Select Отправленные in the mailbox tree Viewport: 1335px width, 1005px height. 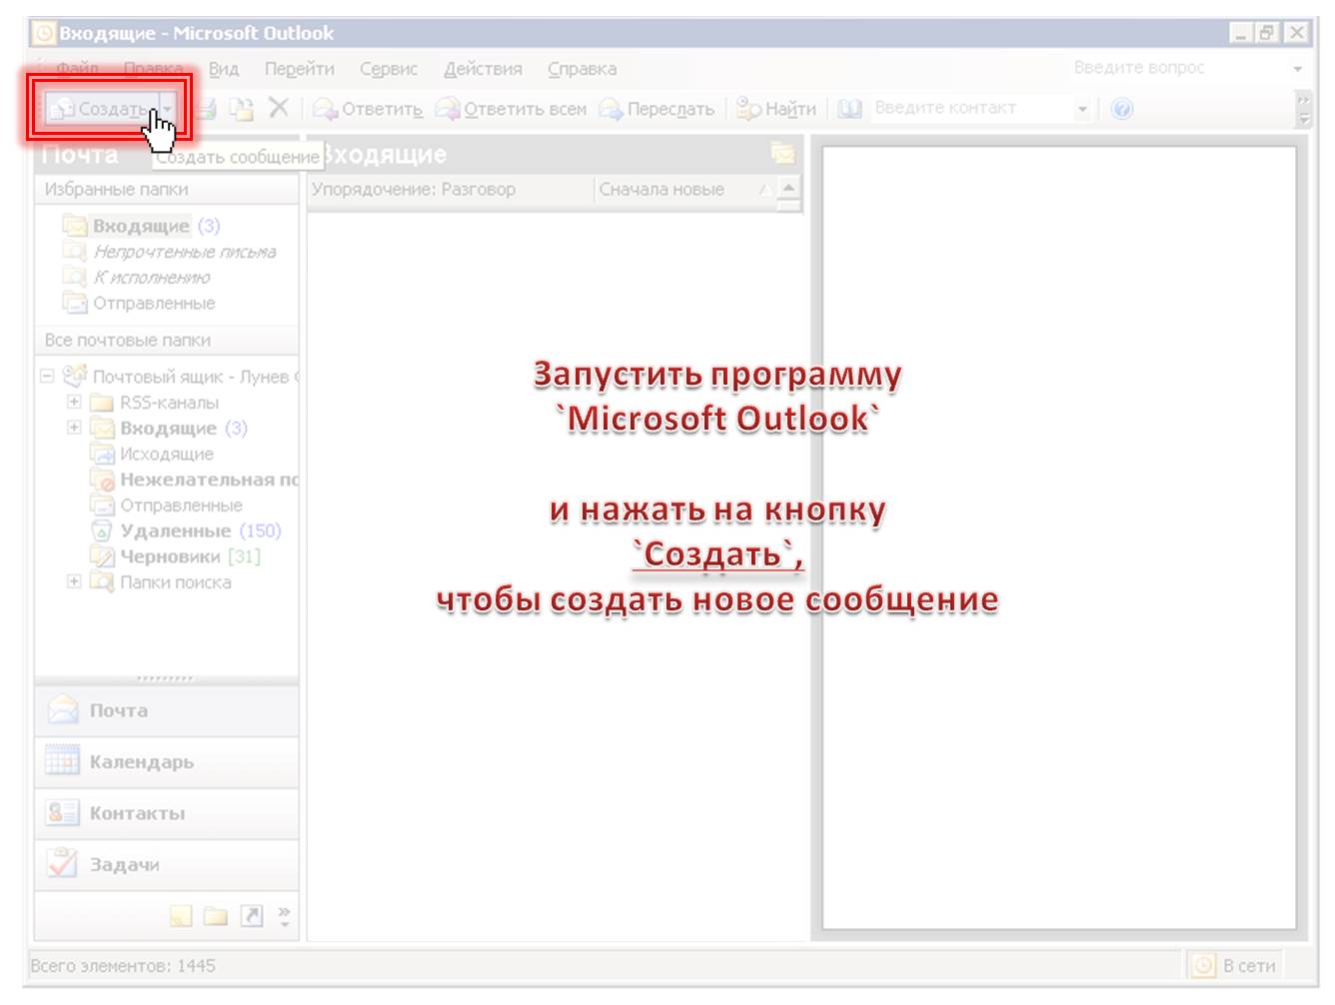[166, 505]
